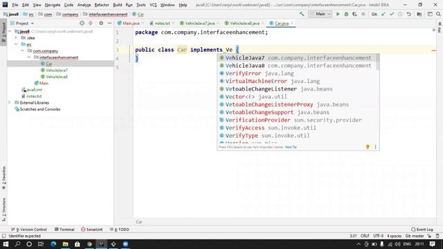Viewport: 443px width, 249px height.
Task: Collapse the java8 project root node
Action: pos(10,31)
